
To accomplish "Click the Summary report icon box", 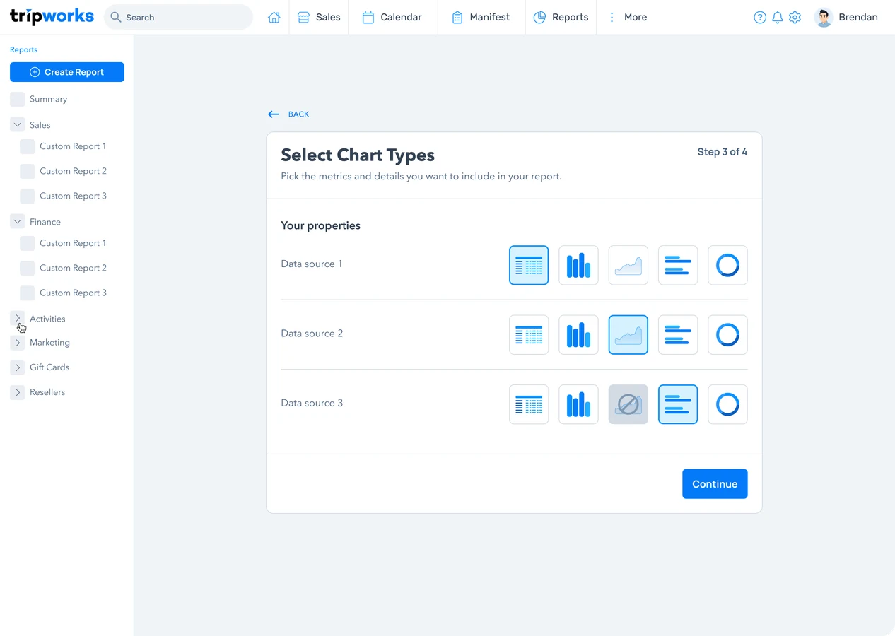I will coord(18,99).
